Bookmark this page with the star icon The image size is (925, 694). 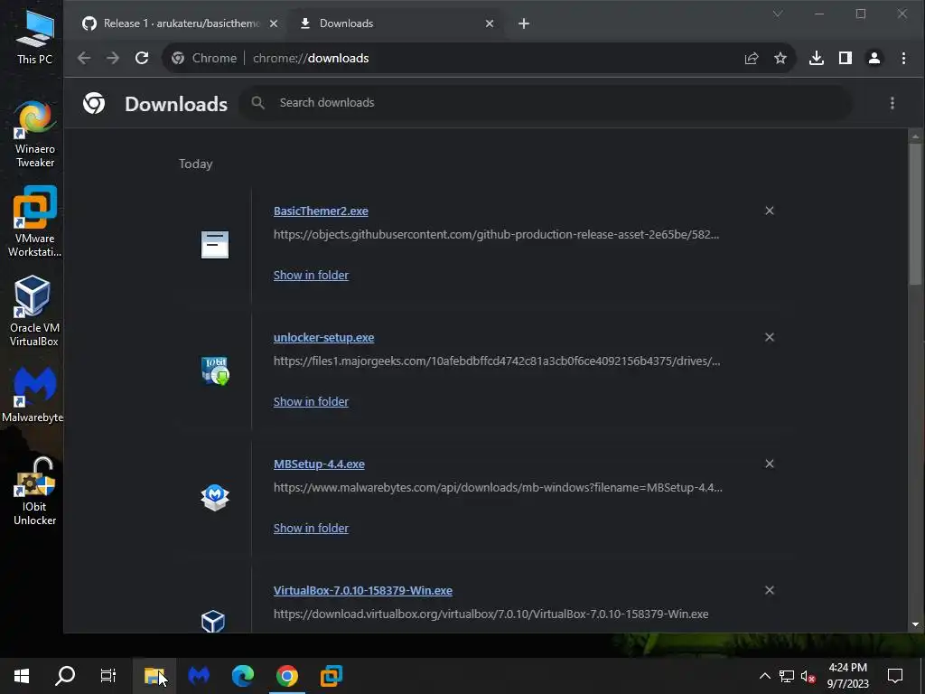point(780,58)
